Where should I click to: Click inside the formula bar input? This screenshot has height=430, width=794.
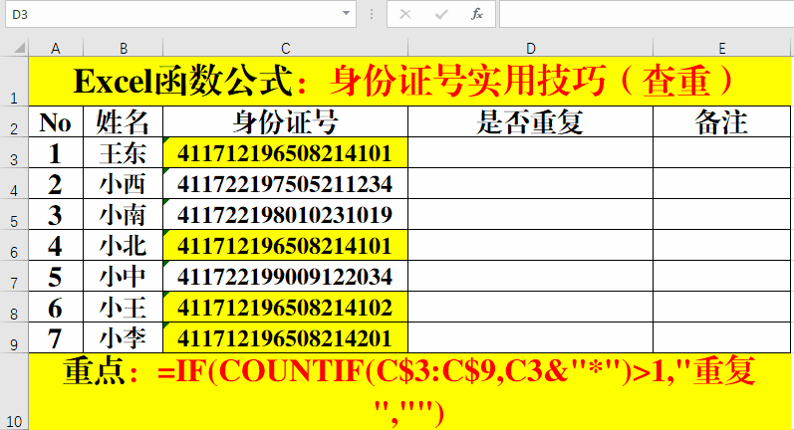[647, 14]
